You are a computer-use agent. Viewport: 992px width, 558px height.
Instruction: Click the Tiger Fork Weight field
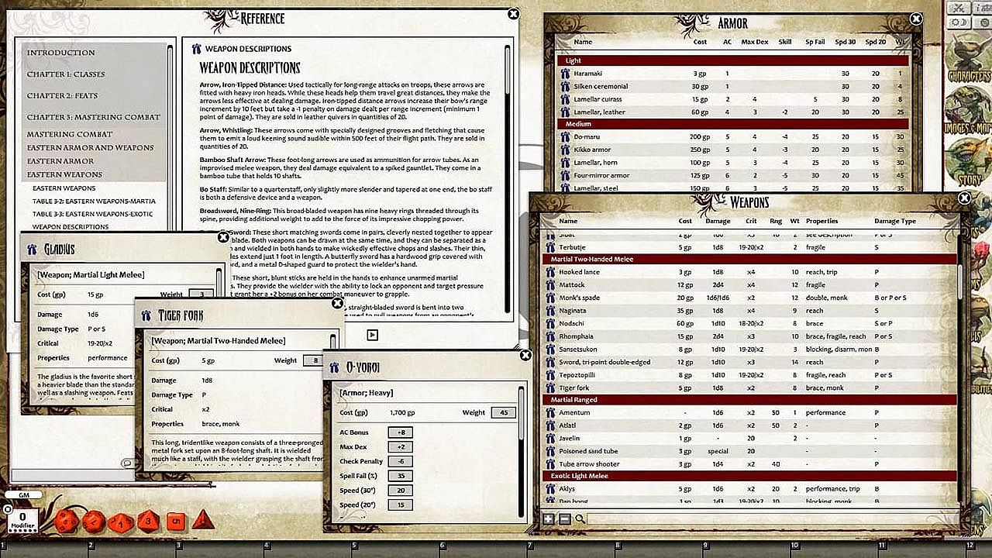point(314,360)
